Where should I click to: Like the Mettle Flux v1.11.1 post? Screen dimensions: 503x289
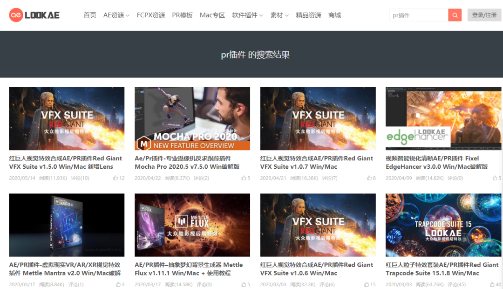tap(246, 284)
